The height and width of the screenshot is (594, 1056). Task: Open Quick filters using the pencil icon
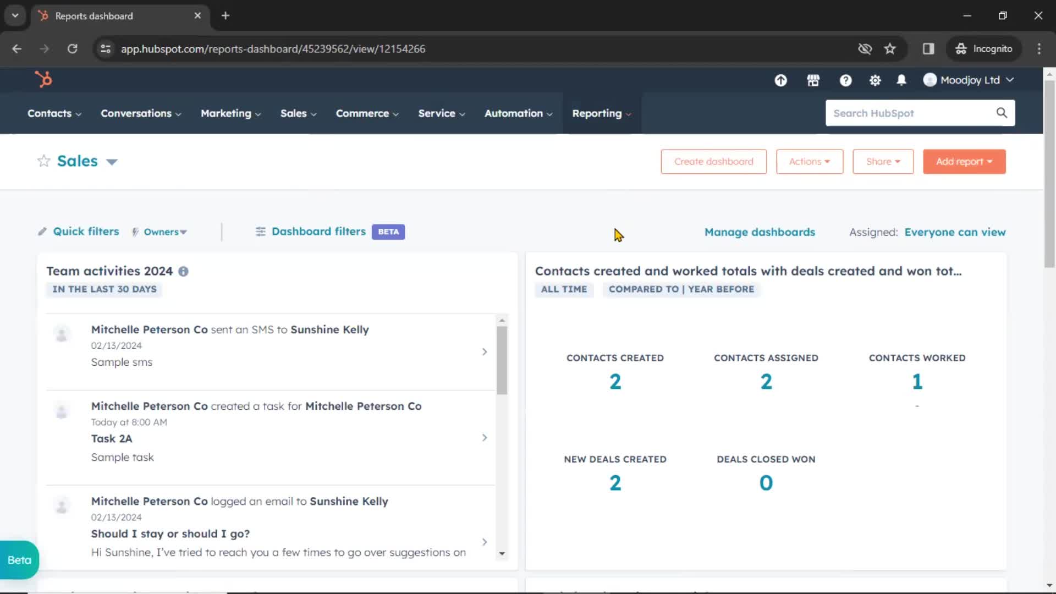(42, 232)
